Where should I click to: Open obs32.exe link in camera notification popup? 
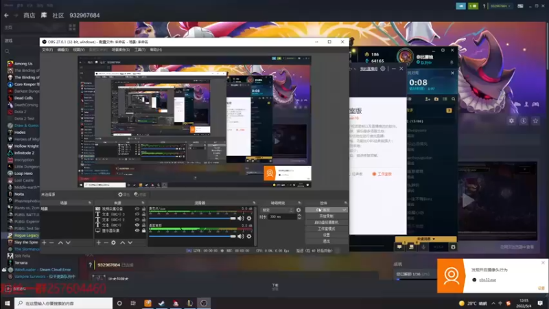pyautogui.click(x=488, y=280)
